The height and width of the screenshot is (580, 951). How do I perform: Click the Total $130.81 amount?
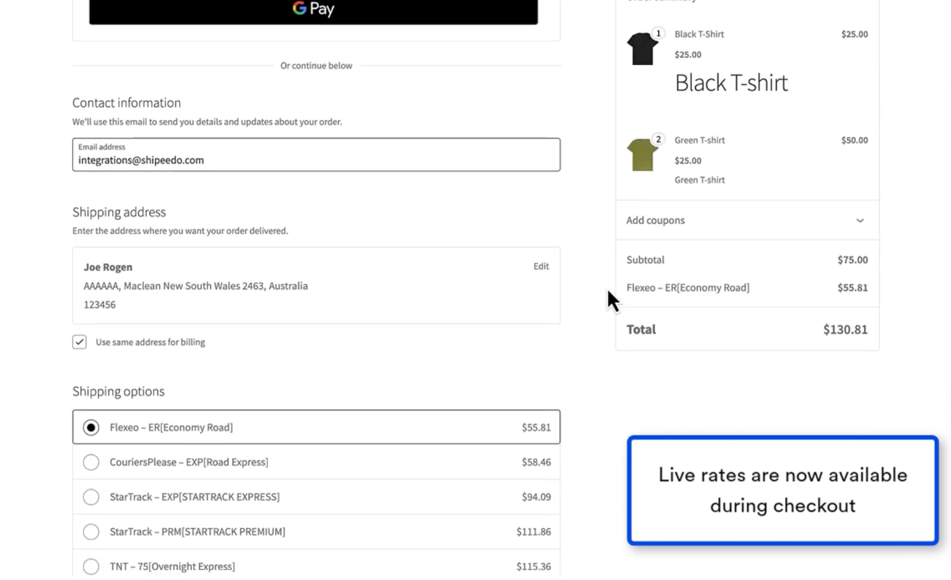[845, 330]
